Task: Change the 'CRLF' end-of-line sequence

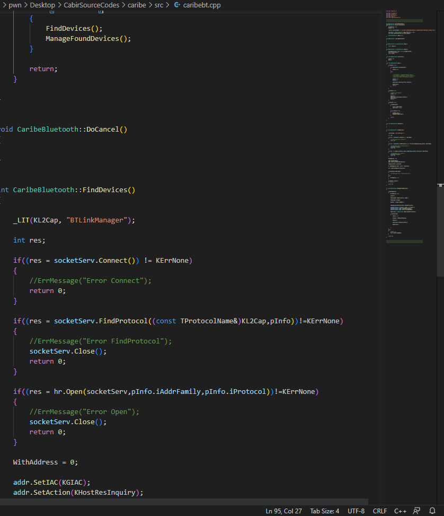Action: click(x=380, y=511)
